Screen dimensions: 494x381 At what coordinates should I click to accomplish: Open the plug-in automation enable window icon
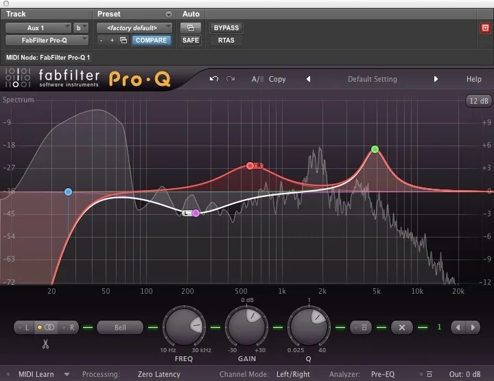tap(191, 27)
